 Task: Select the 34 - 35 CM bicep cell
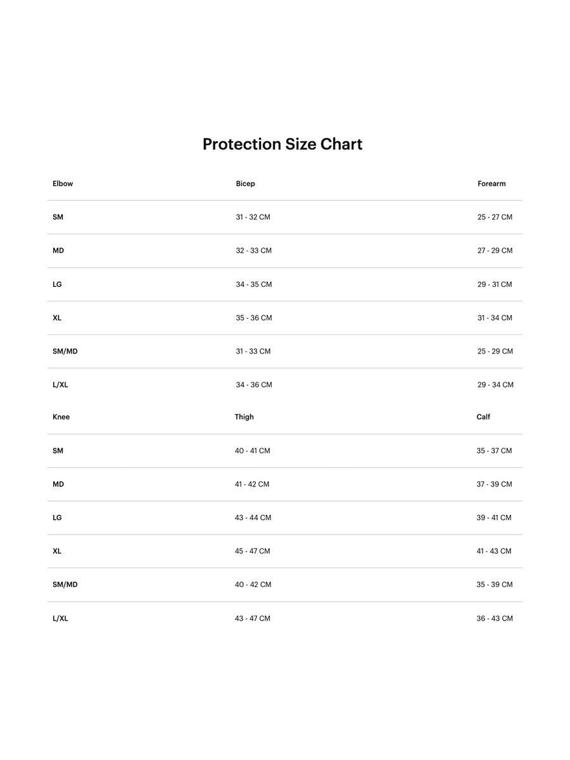253,284
